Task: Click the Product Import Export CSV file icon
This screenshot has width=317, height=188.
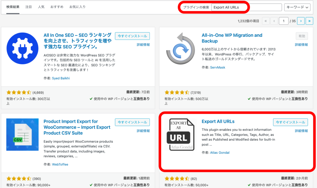Action: coord(22,135)
